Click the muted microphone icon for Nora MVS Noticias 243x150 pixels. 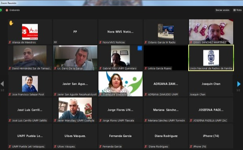tap(100, 42)
